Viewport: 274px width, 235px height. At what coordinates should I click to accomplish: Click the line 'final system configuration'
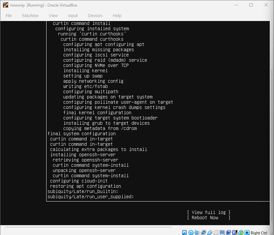coord(81,134)
